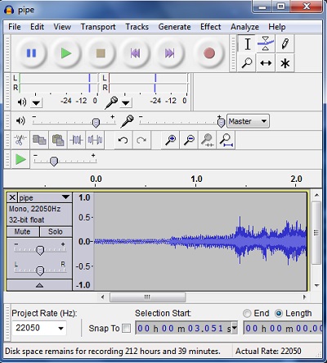Screen dimensions: 327x363
Task: Click horizontal scrollbar left arrow
Action: coord(102,297)
